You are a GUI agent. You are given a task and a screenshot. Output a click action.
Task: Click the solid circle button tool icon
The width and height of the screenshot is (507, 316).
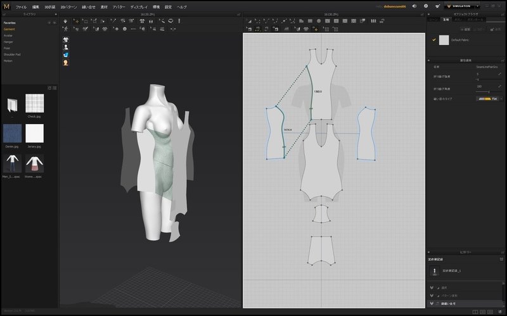(125, 28)
